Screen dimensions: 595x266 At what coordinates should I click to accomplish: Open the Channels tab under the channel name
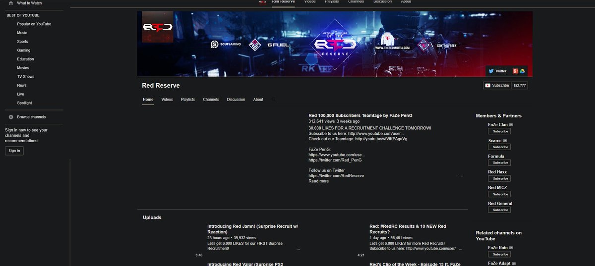coord(211,100)
